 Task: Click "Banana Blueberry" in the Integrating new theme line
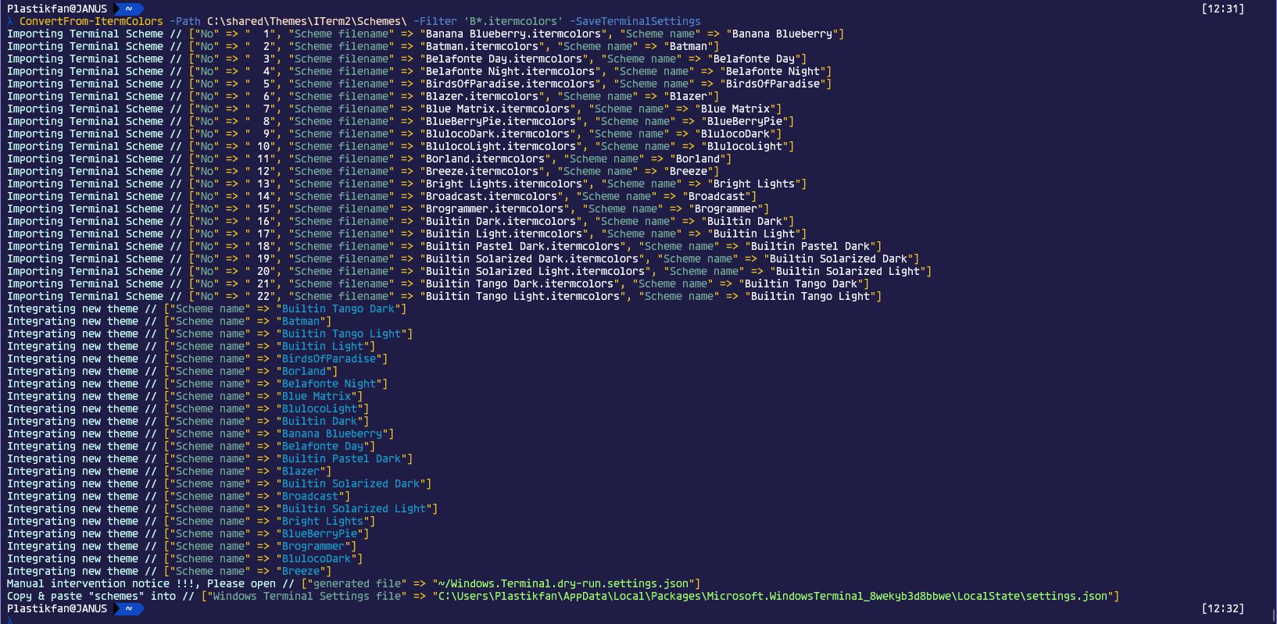[x=332, y=433]
